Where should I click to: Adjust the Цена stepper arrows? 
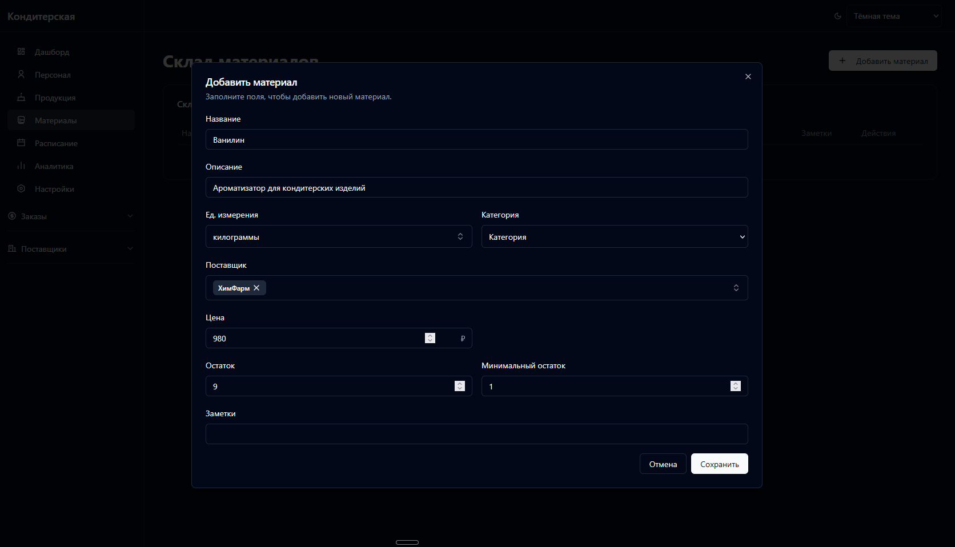coord(430,338)
